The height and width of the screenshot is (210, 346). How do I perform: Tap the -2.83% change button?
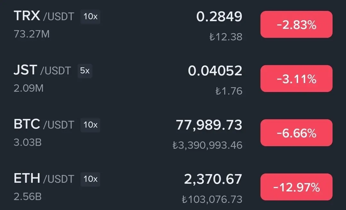click(x=296, y=24)
